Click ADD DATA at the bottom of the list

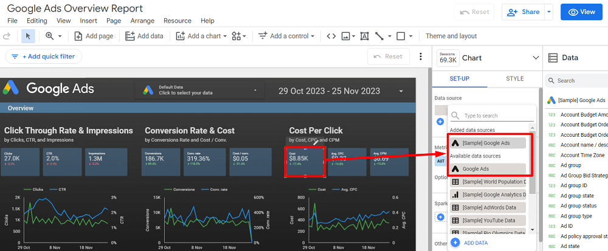pos(476,243)
